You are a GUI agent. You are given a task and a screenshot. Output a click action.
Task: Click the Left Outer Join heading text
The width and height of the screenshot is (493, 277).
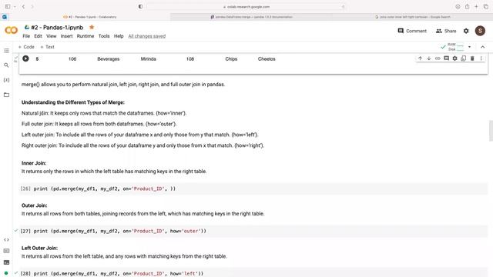39,248
